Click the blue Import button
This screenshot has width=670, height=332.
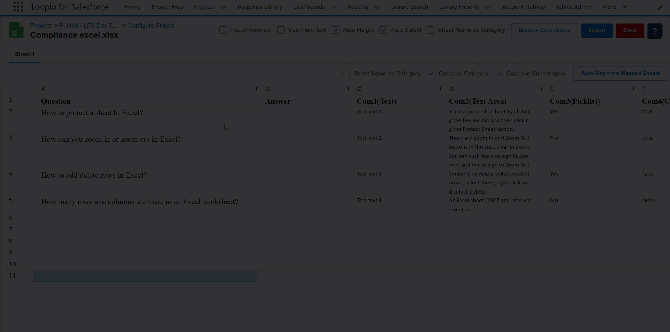[x=597, y=31]
